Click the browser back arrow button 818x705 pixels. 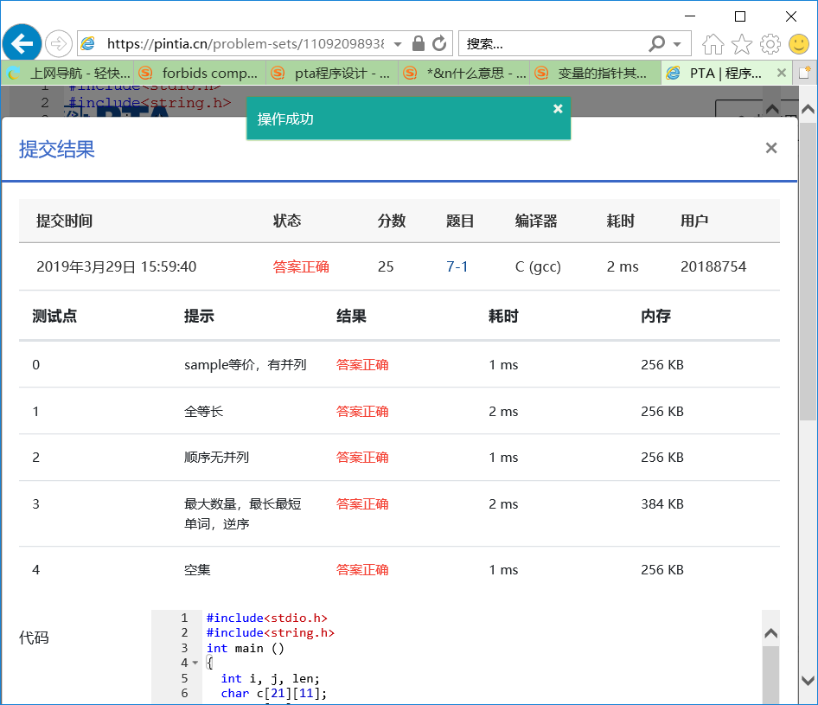click(x=22, y=43)
